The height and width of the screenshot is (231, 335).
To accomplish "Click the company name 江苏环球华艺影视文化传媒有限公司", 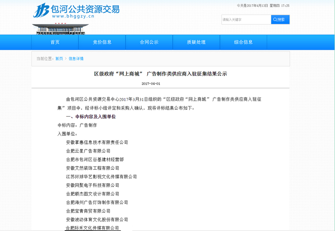I will (101, 177).
